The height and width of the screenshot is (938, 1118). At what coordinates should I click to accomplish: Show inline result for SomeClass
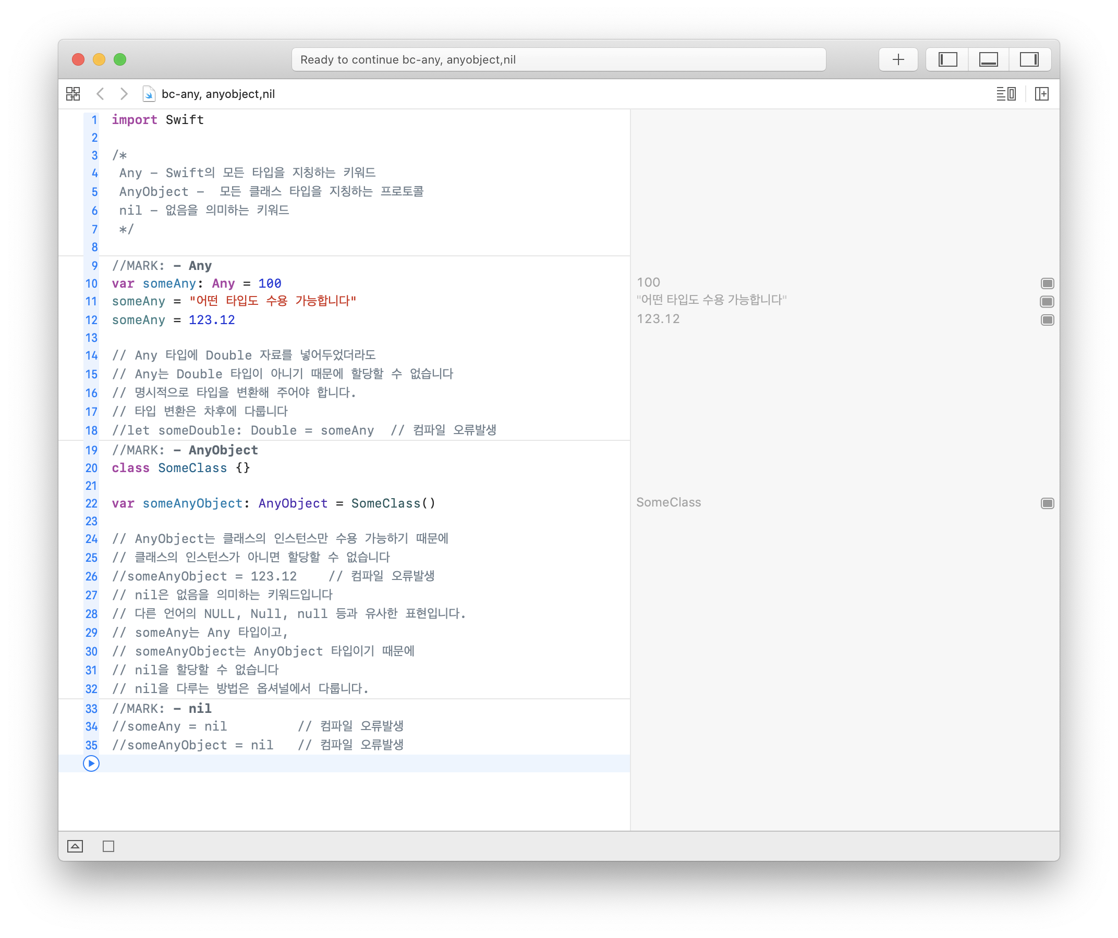[1047, 503]
